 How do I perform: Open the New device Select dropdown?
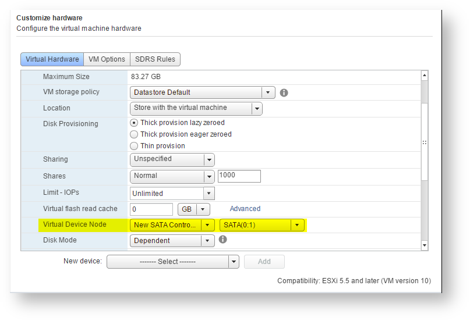pyautogui.click(x=234, y=262)
